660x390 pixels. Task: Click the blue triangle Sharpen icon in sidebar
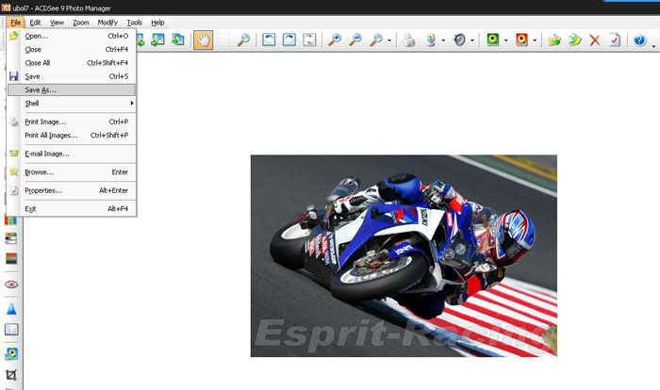coord(12,308)
